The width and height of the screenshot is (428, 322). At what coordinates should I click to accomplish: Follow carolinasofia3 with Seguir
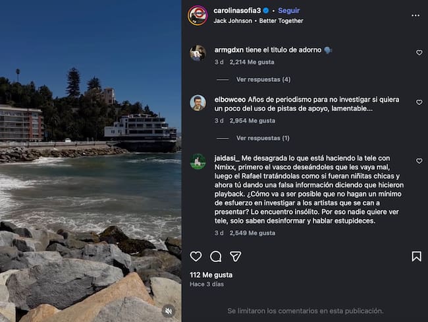tap(288, 11)
